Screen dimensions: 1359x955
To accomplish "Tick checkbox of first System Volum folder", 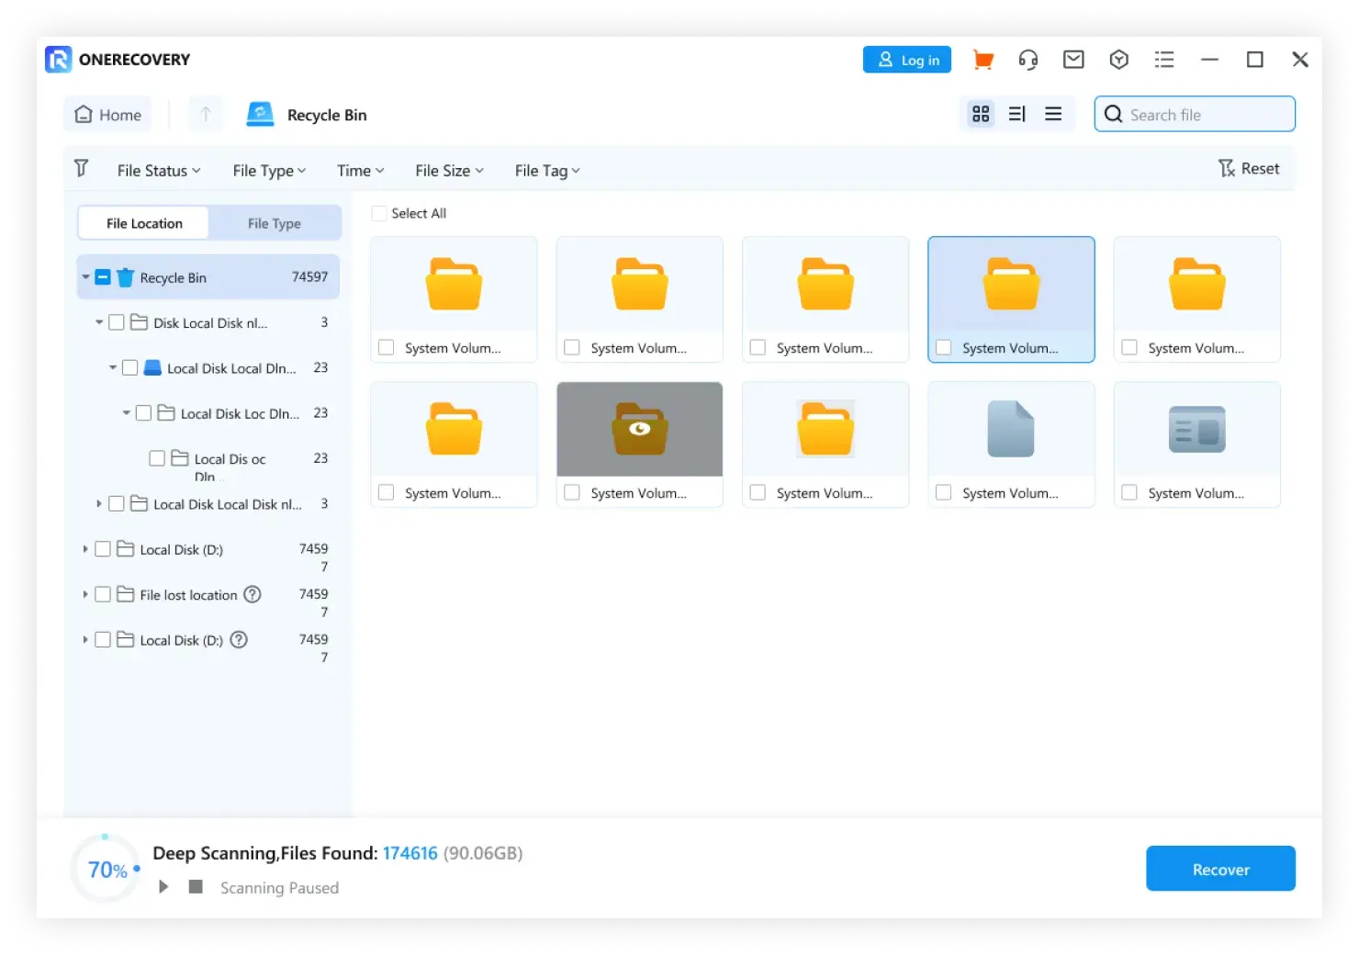I will coord(387,348).
